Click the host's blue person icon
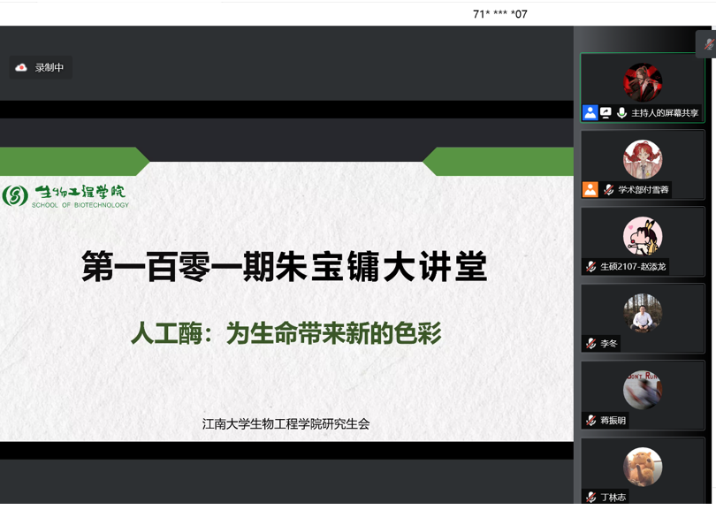716x510 pixels. pos(590,113)
